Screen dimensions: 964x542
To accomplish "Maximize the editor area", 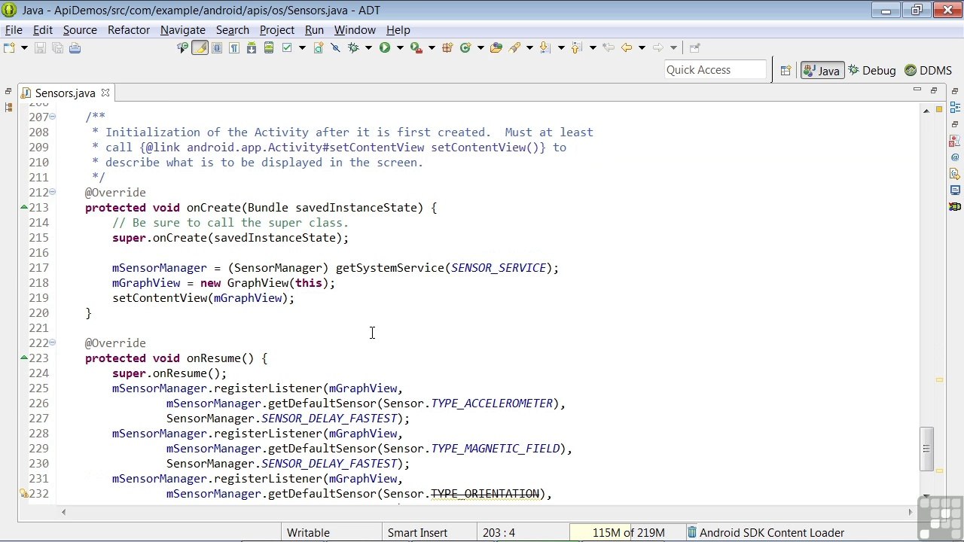I will click(933, 90).
